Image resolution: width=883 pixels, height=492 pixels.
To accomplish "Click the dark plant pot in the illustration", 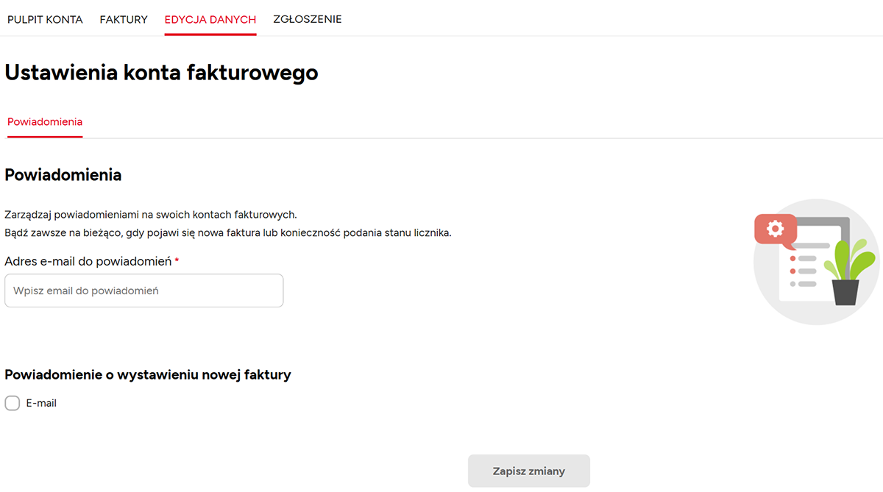I will [845, 291].
